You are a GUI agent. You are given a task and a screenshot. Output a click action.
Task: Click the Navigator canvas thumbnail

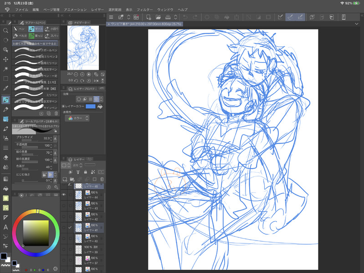pyautogui.click(x=83, y=48)
